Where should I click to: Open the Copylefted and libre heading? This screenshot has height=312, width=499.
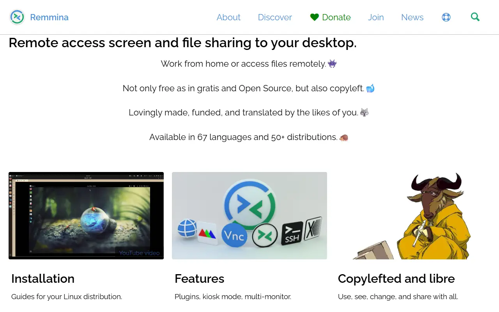point(396,278)
